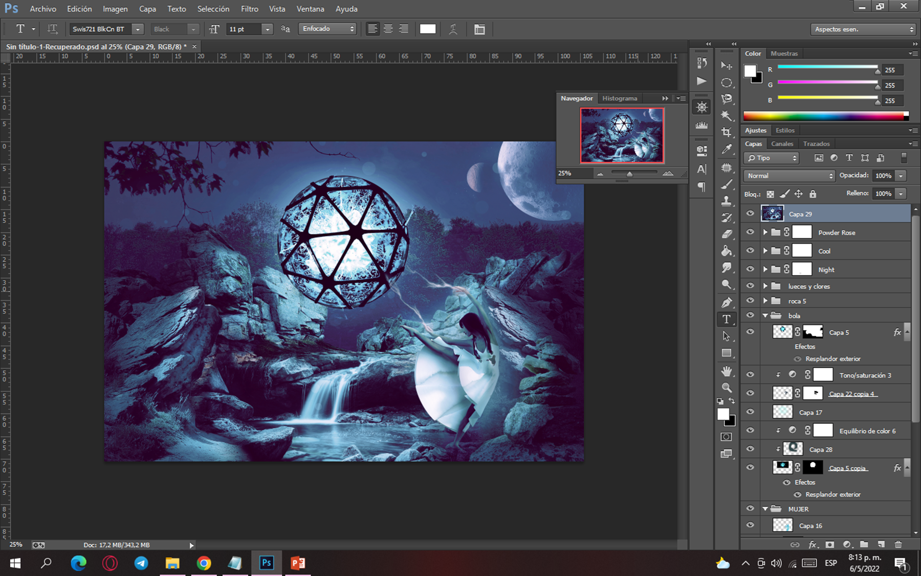Hide the Capa 28 layer
The height and width of the screenshot is (576, 921).
[750, 449]
